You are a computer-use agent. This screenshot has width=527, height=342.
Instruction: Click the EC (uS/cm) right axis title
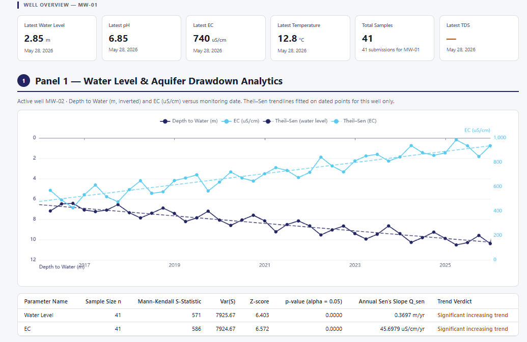tap(477, 131)
